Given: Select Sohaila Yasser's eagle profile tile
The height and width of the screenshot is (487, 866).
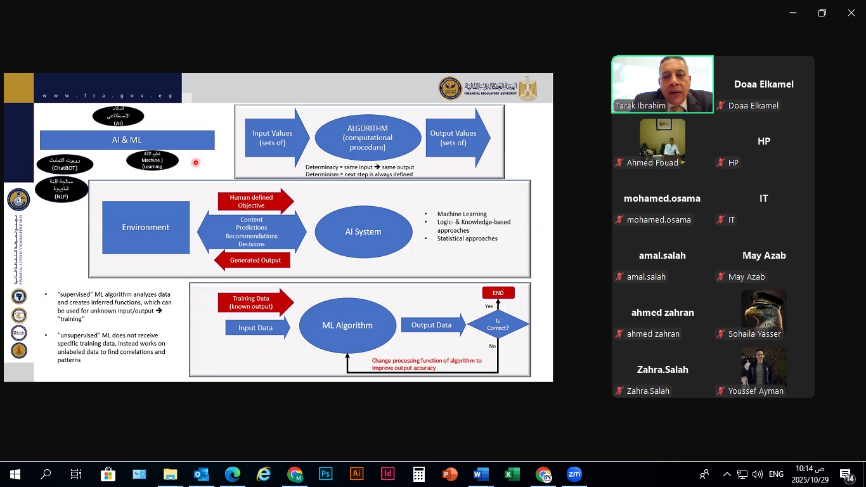Looking at the screenshot, I should click(763, 312).
